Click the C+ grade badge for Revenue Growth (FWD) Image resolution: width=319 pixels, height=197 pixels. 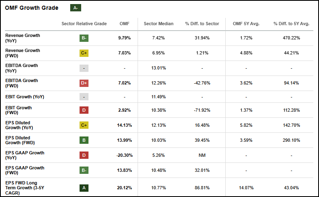point(84,53)
